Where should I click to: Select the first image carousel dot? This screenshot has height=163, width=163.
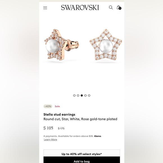74,96
